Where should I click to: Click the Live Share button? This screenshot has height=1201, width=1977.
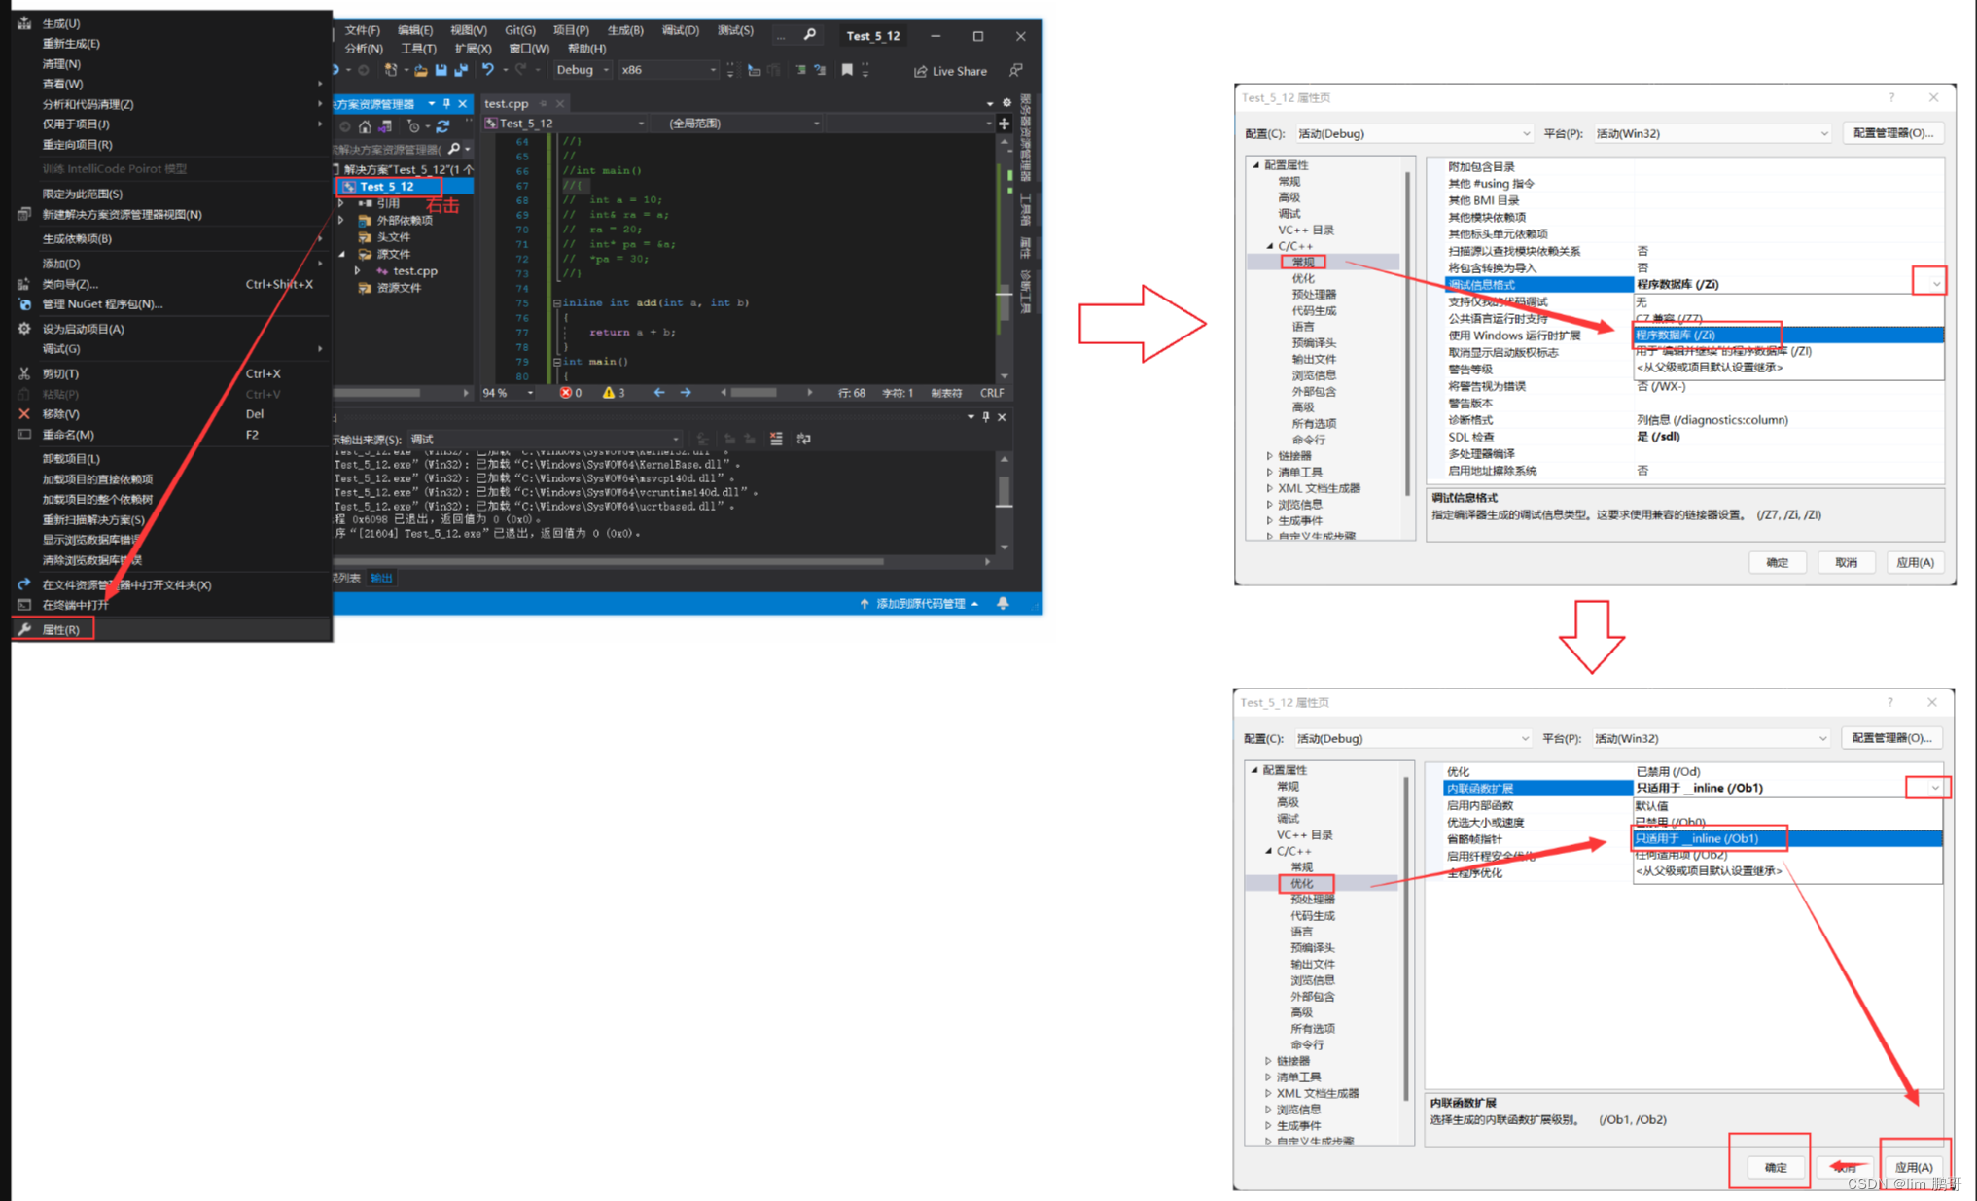point(950,71)
